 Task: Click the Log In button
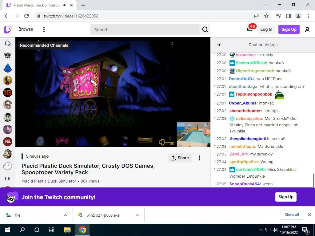266,29
